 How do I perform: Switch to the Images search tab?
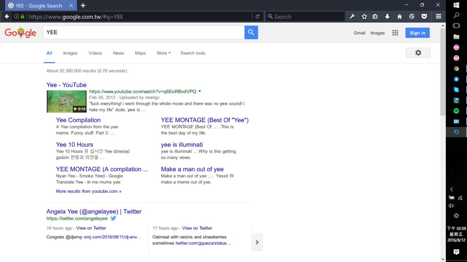point(70,53)
